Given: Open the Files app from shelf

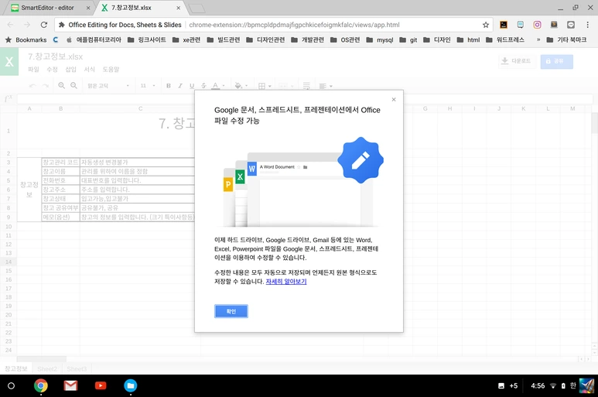Looking at the screenshot, I should [131, 385].
